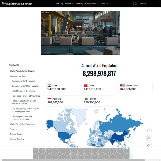Expand the Ranking & Comparison menu
This screenshot has width=161, height=161.
click(87, 3)
